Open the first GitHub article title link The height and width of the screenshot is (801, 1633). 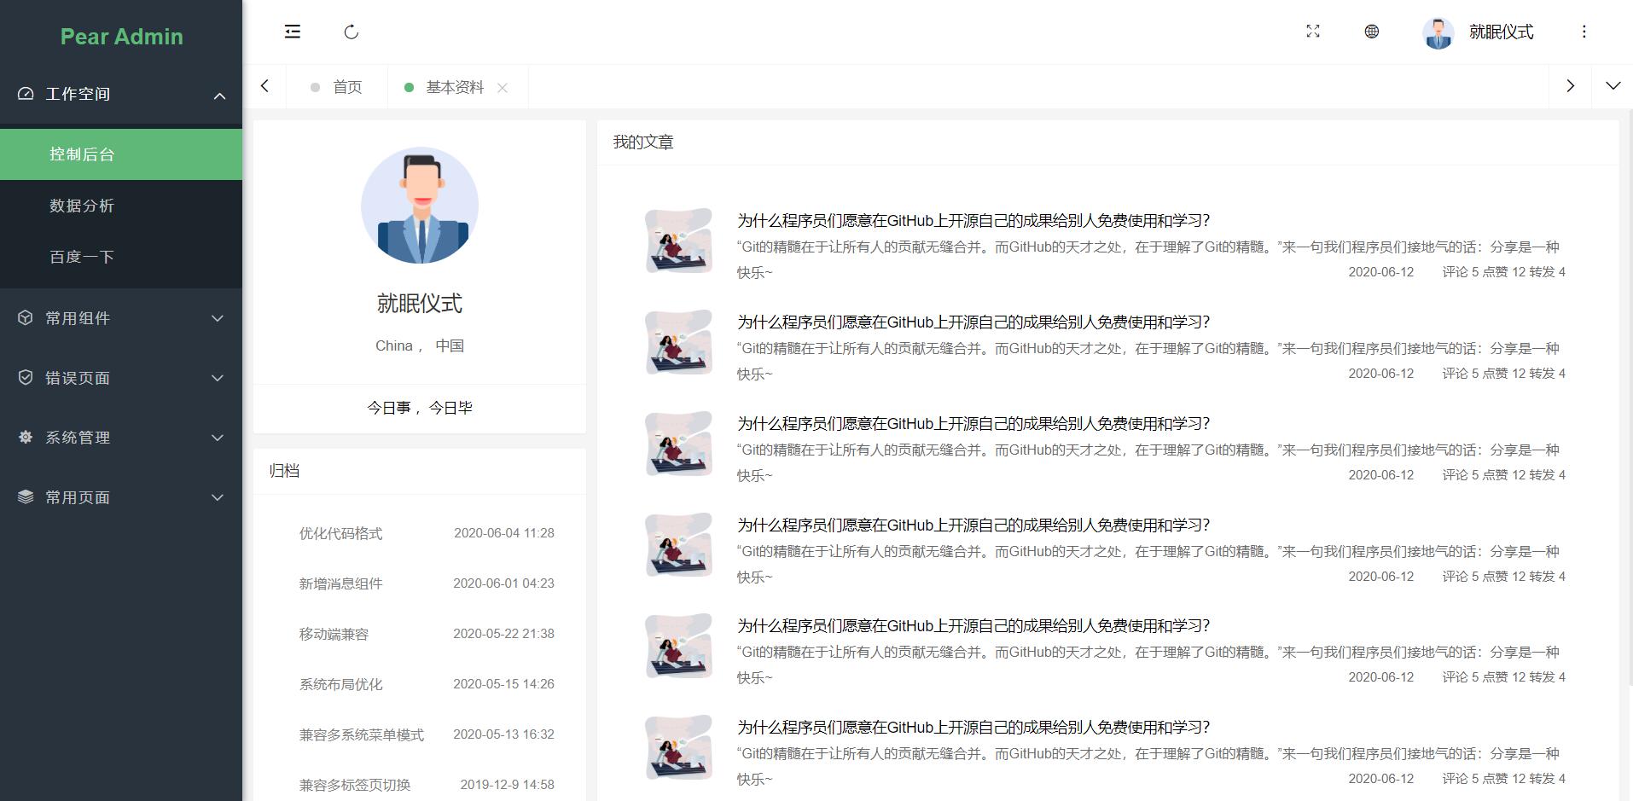pos(973,221)
